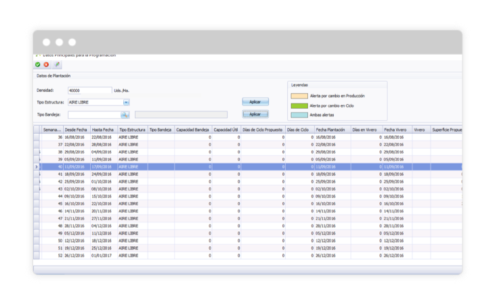497x307 pixels.
Task: Click the Fecha Plantación column header
Action: coord(330,129)
